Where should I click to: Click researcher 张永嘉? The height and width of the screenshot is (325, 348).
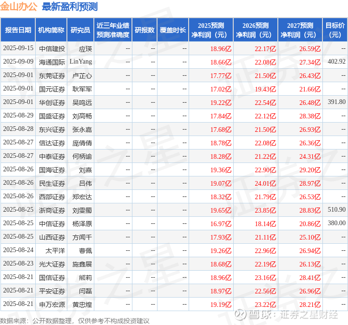pyautogui.click(x=82, y=130)
